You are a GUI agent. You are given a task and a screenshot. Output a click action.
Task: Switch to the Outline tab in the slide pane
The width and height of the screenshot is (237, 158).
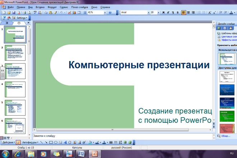tap(7, 23)
